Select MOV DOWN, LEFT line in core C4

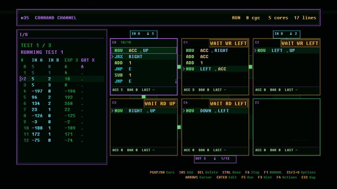coord(215,111)
